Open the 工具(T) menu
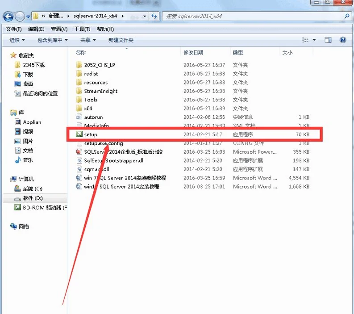This screenshot has width=354, height=314. 82,29
